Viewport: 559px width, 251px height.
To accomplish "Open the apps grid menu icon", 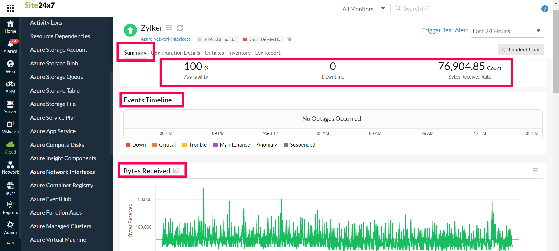I will pyautogui.click(x=10, y=8).
